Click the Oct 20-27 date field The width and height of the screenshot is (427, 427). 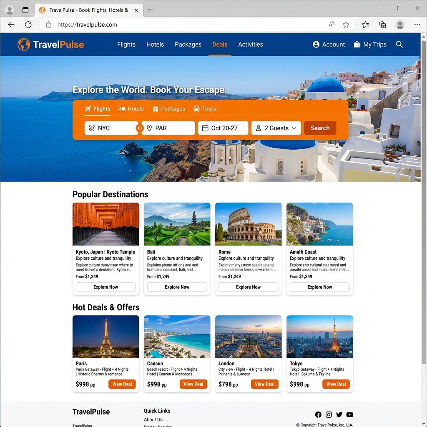click(x=223, y=128)
